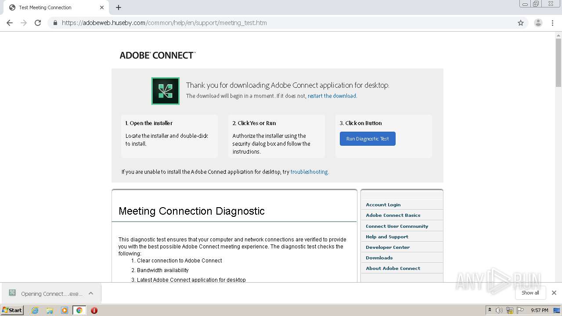This screenshot has height=316, width=562.
Task: Open Developer Center sidebar link
Action: 388,247
